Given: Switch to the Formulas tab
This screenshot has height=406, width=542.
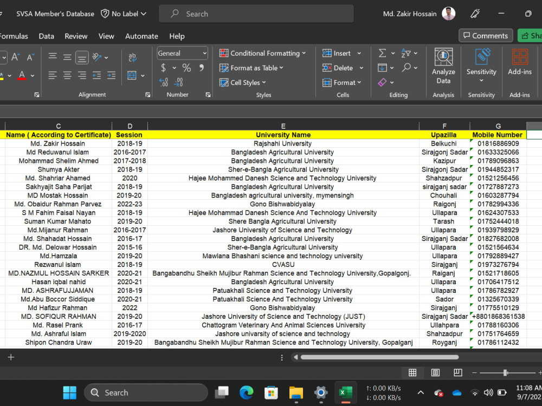Looking at the screenshot, I should 14,36.
